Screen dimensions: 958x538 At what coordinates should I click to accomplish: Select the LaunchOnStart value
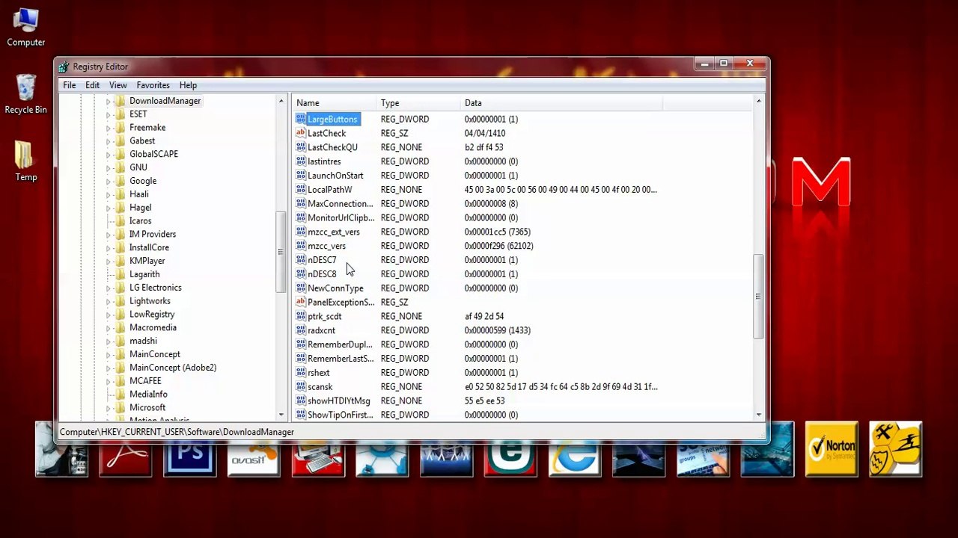tap(335, 176)
